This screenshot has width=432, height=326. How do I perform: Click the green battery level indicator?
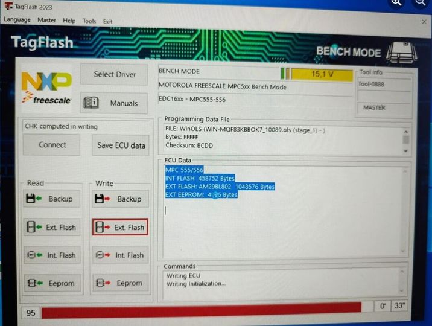282,73
